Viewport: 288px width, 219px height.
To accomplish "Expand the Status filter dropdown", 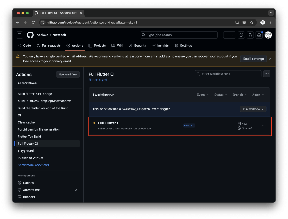I will pyautogui.click(x=220, y=95).
